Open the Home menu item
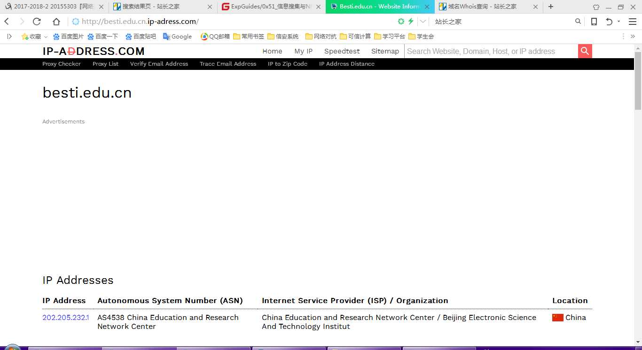This screenshot has width=642, height=350. (x=272, y=52)
